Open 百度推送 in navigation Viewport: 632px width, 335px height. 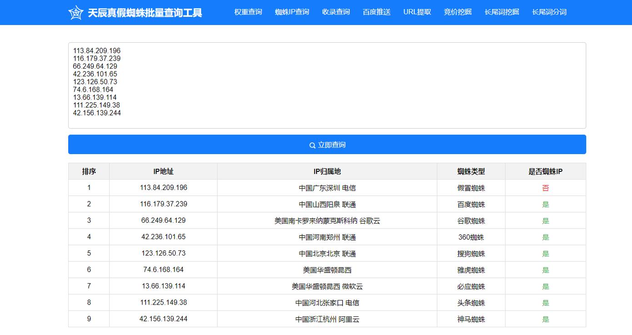(376, 12)
